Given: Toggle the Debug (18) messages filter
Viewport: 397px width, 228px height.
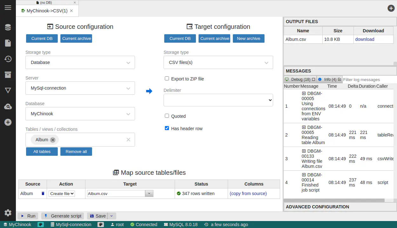Looking at the screenshot, I should [300, 79].
